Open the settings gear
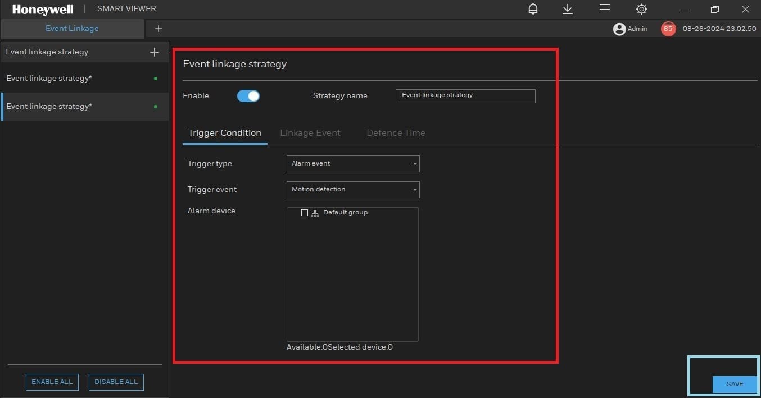Image resolution: width=761 pixels, height=398 pixels. [x=641, y=9]
